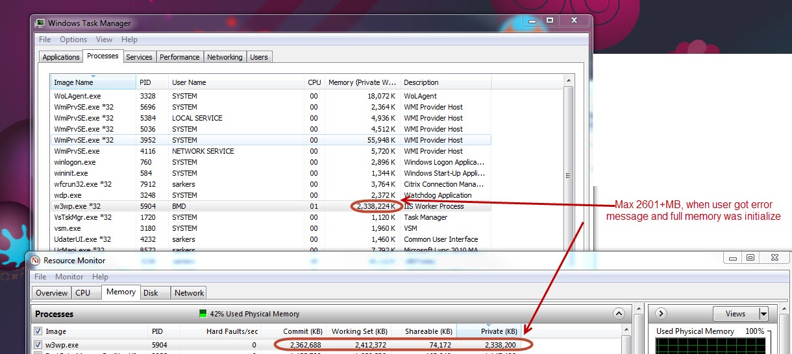This screenshot has height=354, width=792.
Task: Sort by the User Name column header
Action: (237, 82)
